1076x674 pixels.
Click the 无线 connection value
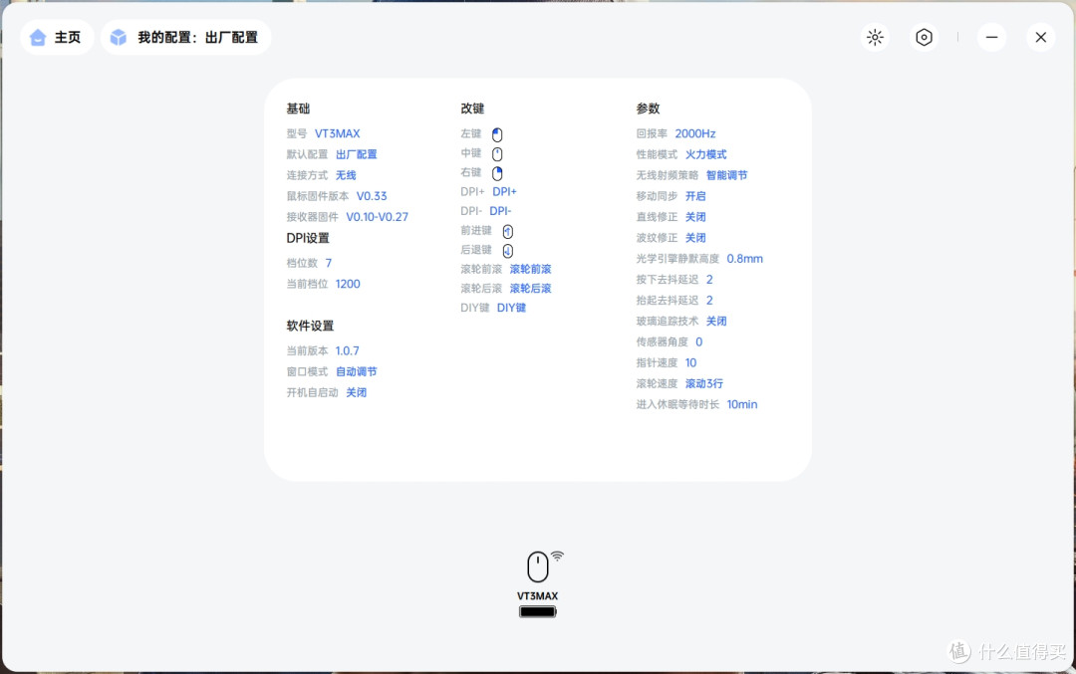pyautogui.click(x=346, y=175)
